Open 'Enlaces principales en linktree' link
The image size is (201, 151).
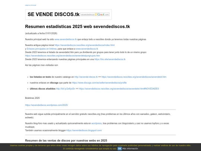pyautogui.click(x=42, y=49)
